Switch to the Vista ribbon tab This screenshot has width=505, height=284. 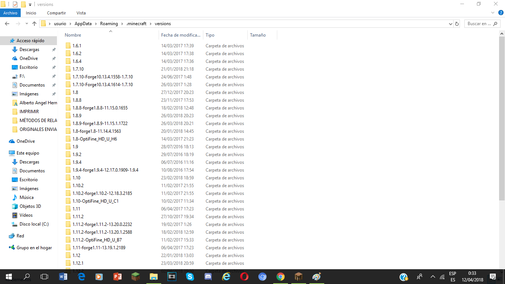click(81, 13)
